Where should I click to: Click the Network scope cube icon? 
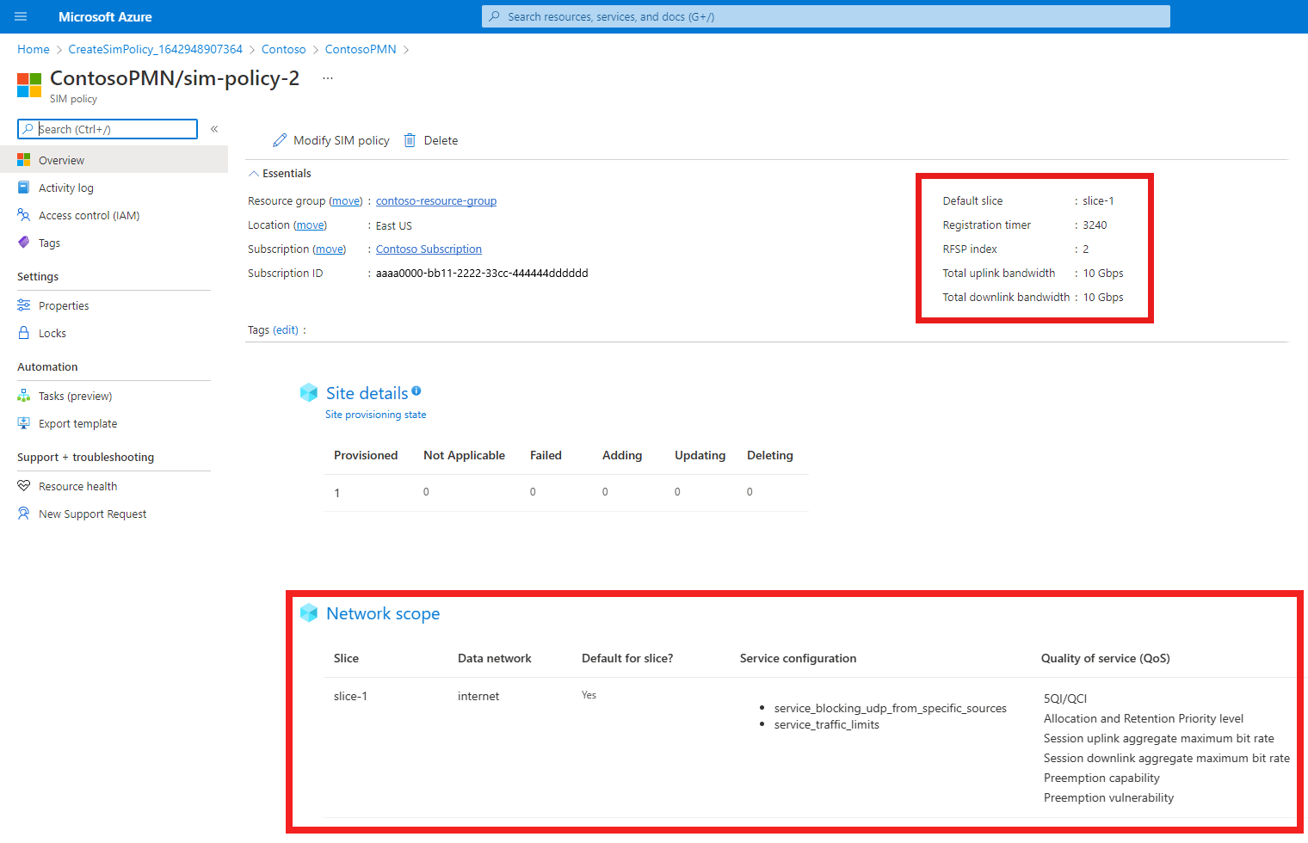pyautogui.click(x=309, y=613)
